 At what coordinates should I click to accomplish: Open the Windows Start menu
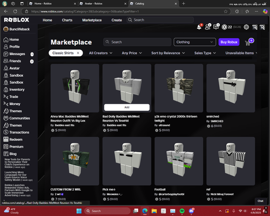tap(79, 211)
